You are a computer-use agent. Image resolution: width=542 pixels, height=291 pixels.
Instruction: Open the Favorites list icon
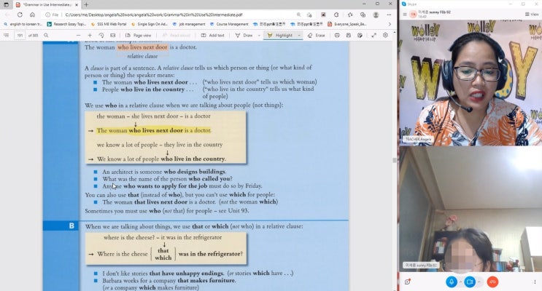pos(350,15)
